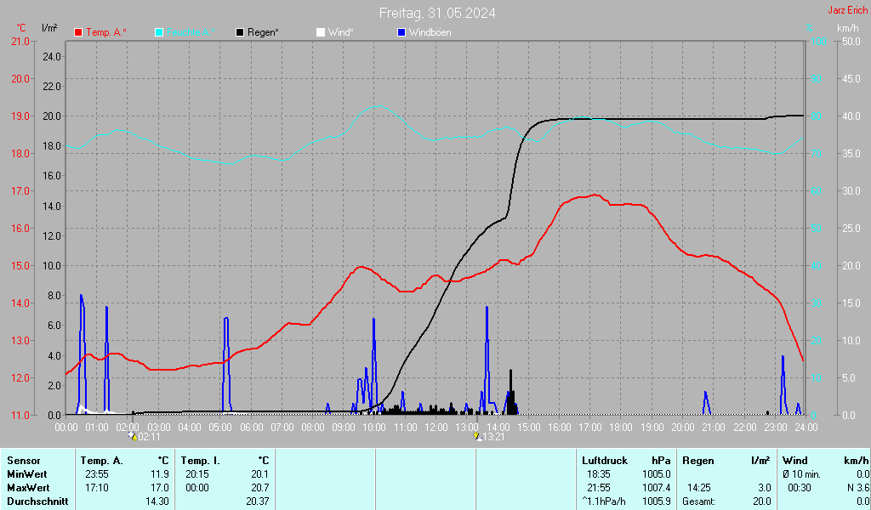Click the red '°C' axis unit label above the chart
This screenshot has height=510, width=871.
(21, 28)
